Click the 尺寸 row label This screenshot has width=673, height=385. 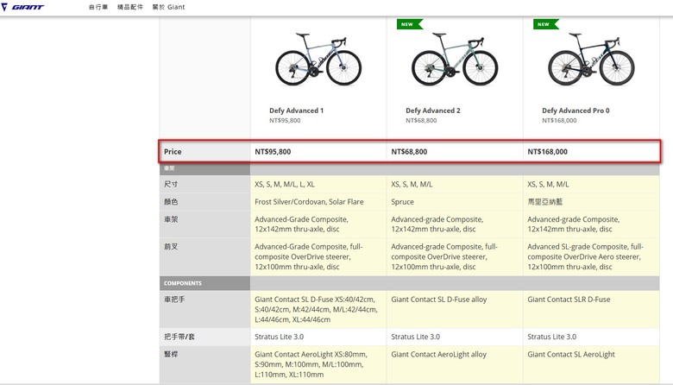pyautogui.click(x=170, y=184)
